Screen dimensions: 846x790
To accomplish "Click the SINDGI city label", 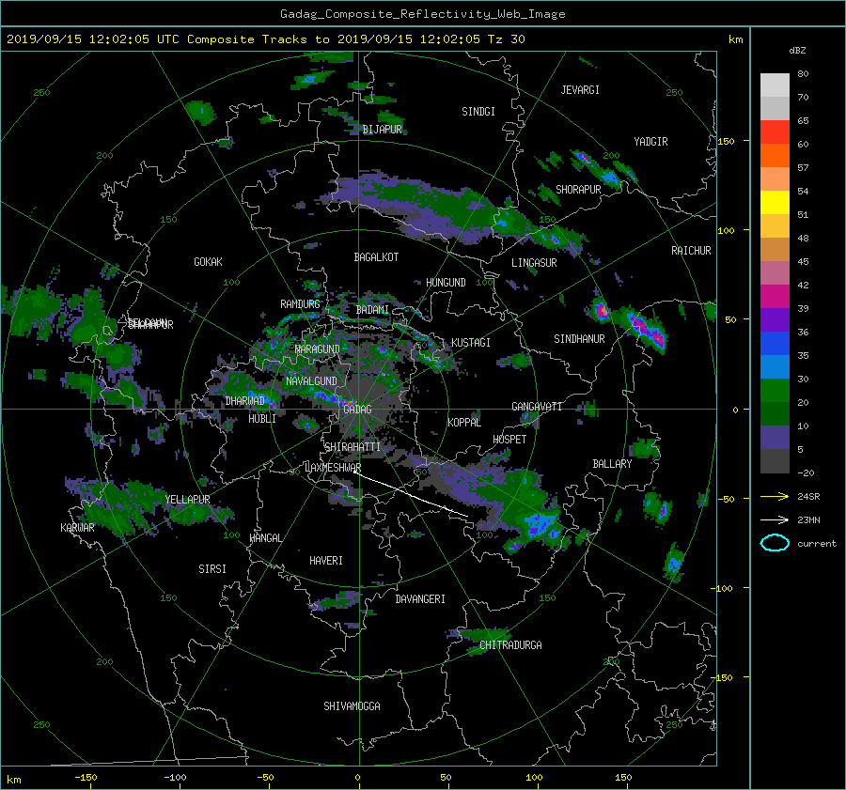I will pos(478,112).
